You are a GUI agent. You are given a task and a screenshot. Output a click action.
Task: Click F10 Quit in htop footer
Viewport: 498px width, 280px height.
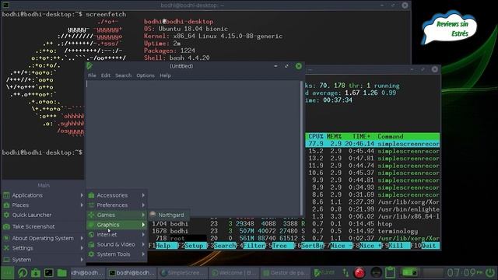(426, 246)
